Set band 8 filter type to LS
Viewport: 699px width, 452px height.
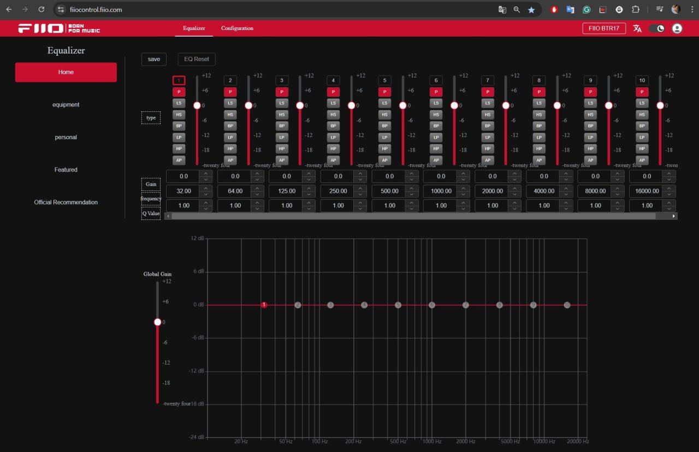[539, 103]
